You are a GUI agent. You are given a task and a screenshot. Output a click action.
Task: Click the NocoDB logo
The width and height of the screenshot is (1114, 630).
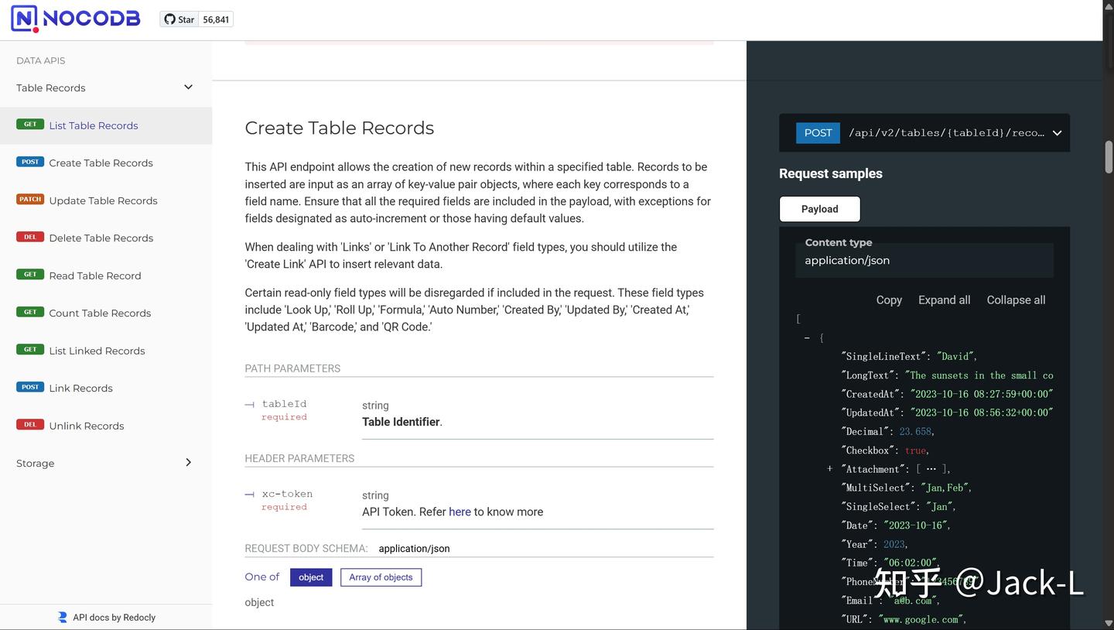(75, 19)
